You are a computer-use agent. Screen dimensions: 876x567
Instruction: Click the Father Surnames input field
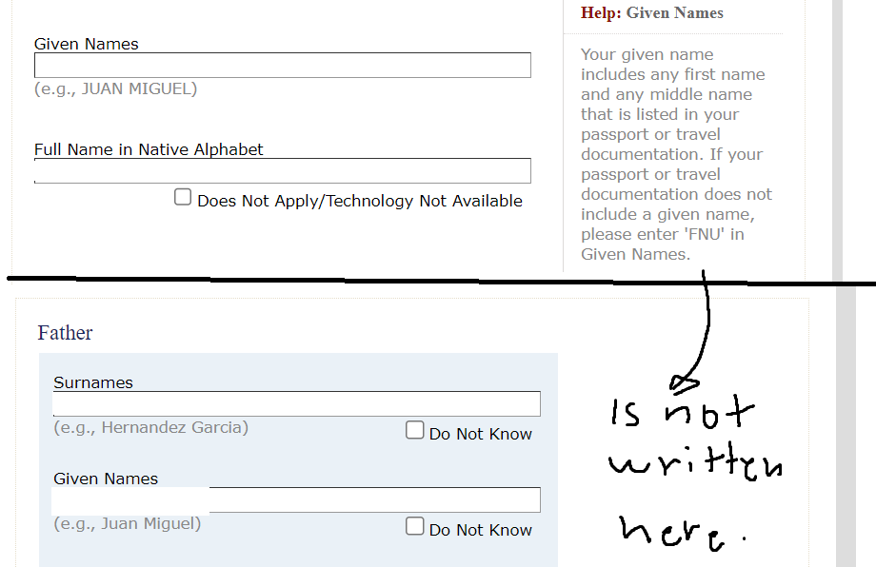coord(296,404)
